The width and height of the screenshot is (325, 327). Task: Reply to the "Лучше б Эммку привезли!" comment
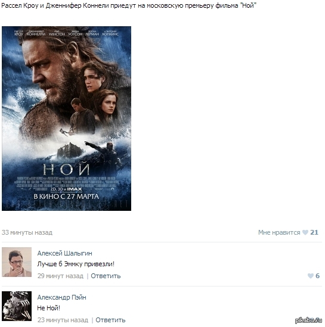pos(106,276)
